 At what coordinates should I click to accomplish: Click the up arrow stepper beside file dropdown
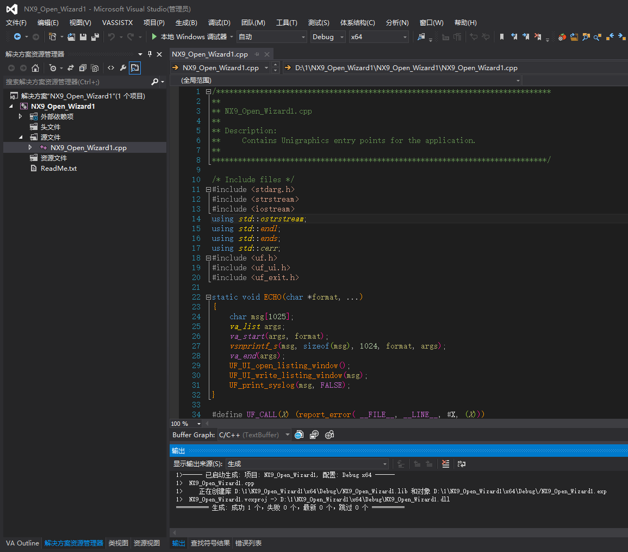point(275,65)
